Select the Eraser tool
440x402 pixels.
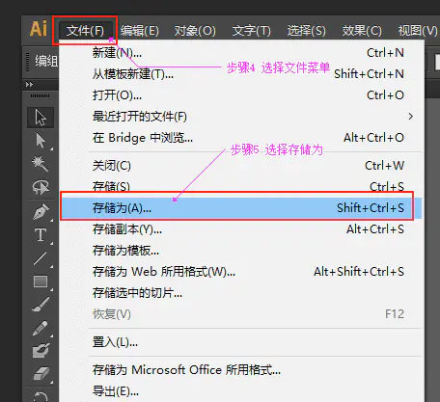(41, 374)
